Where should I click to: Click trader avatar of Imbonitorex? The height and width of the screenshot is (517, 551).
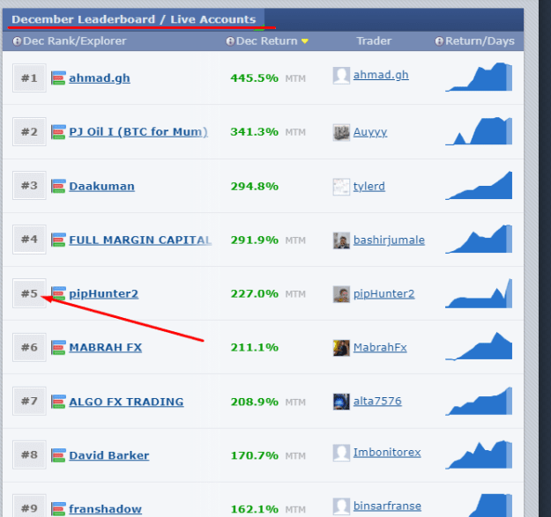point(341,453)
